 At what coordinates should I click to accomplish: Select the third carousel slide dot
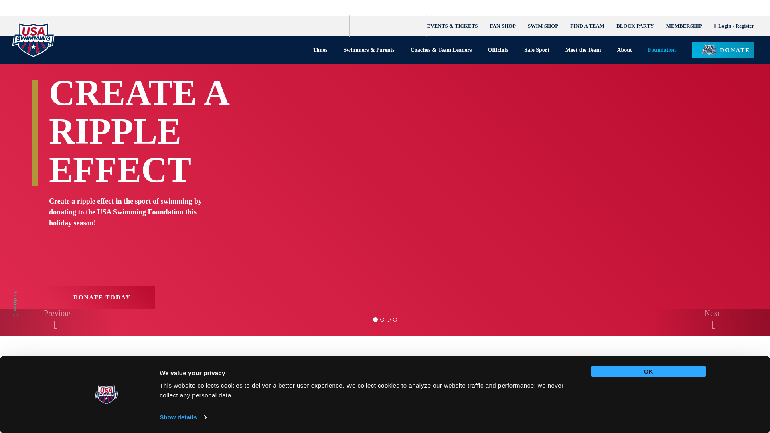click(x=389, y=320)
